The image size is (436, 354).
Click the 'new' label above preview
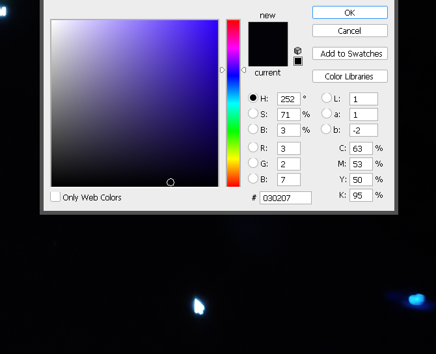[x=267, y=16]
